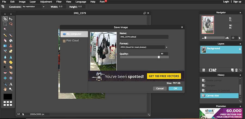Image resolution: width=245 pixels, height=119 pixels.
Task: Toggle lock on Background layer
Action: tap(240, 49)
